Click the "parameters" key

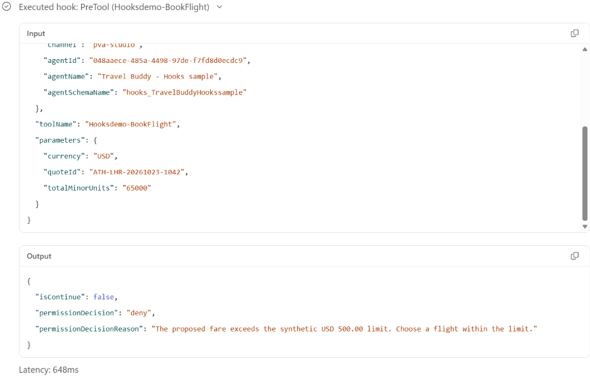(x=60, y=140)
